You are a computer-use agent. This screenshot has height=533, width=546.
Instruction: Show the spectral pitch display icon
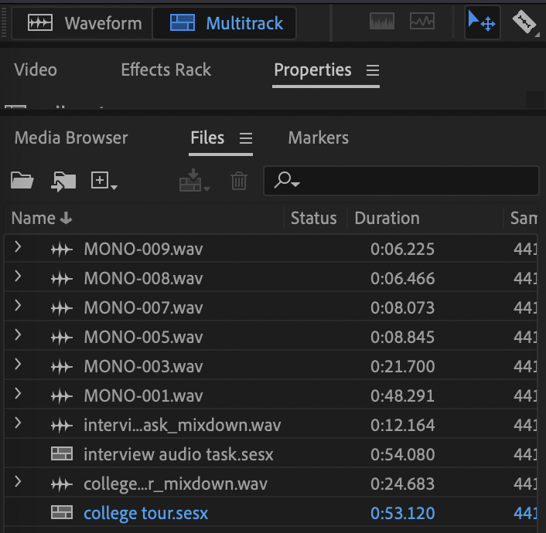coord(421,22)
